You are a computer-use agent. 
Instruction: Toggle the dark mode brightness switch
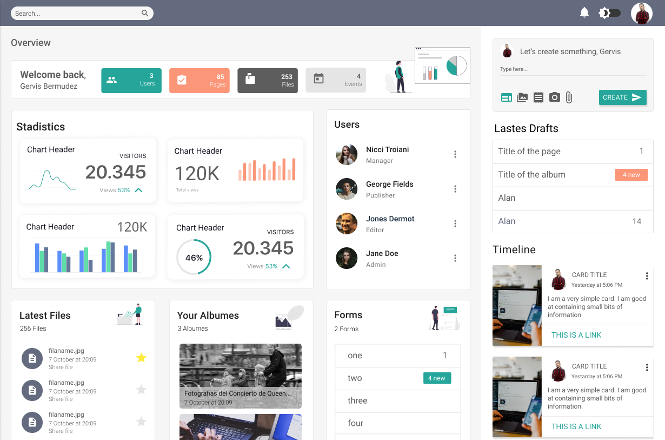coord(610,13)
